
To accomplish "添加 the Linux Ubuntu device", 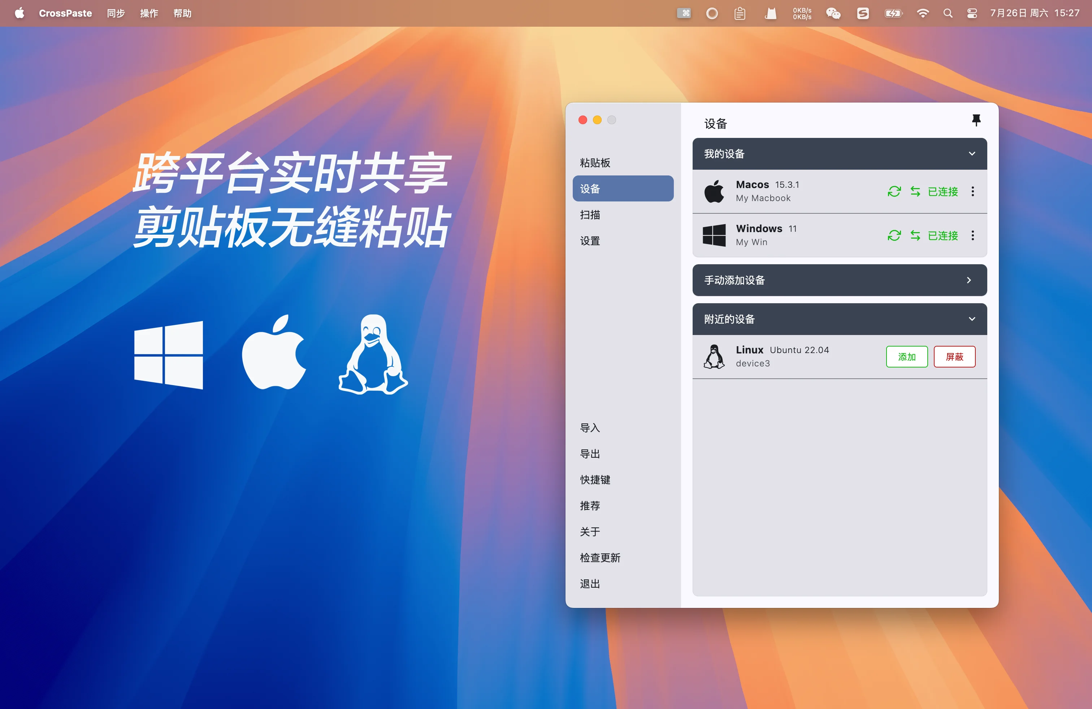I will pos(907,356).
